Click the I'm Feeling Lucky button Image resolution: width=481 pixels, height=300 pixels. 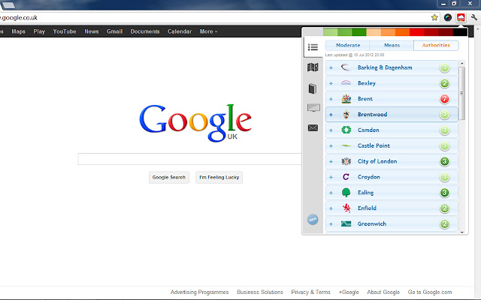pyautogui.click(x=219, y=178)
